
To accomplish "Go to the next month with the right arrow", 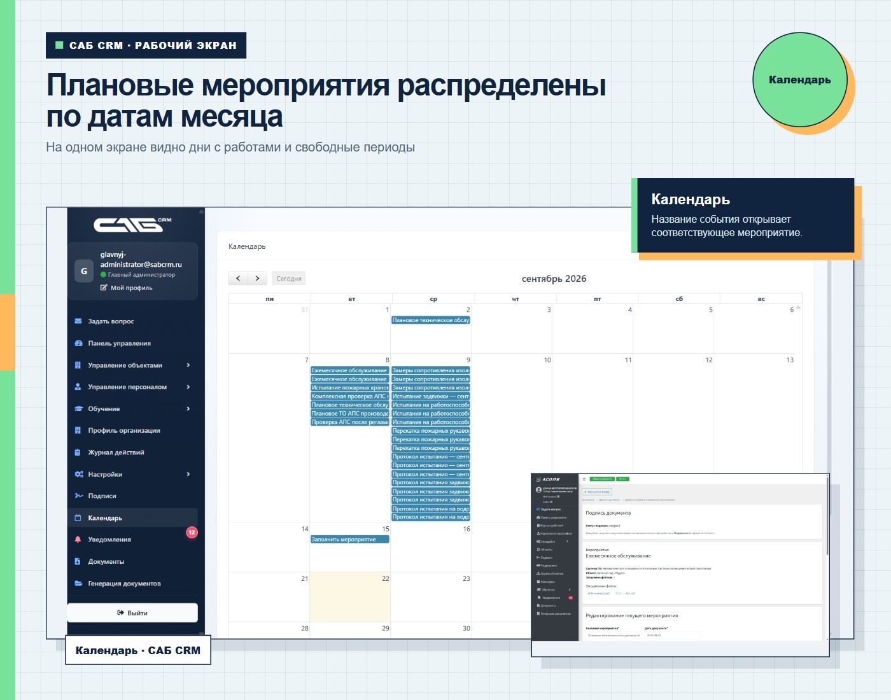I will click(257, 278).
